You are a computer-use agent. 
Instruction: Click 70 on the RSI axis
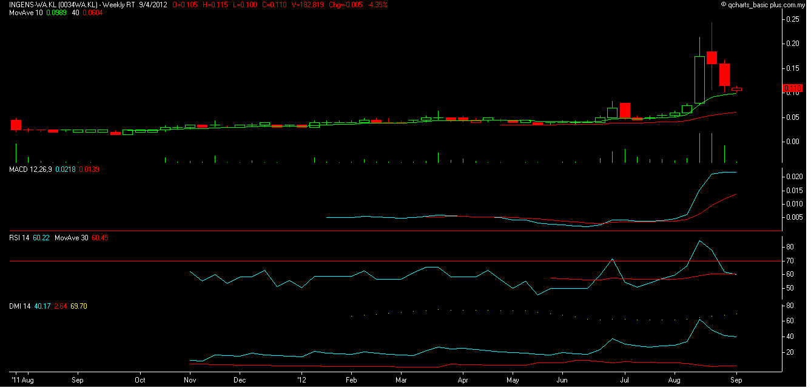coord(790,261)
